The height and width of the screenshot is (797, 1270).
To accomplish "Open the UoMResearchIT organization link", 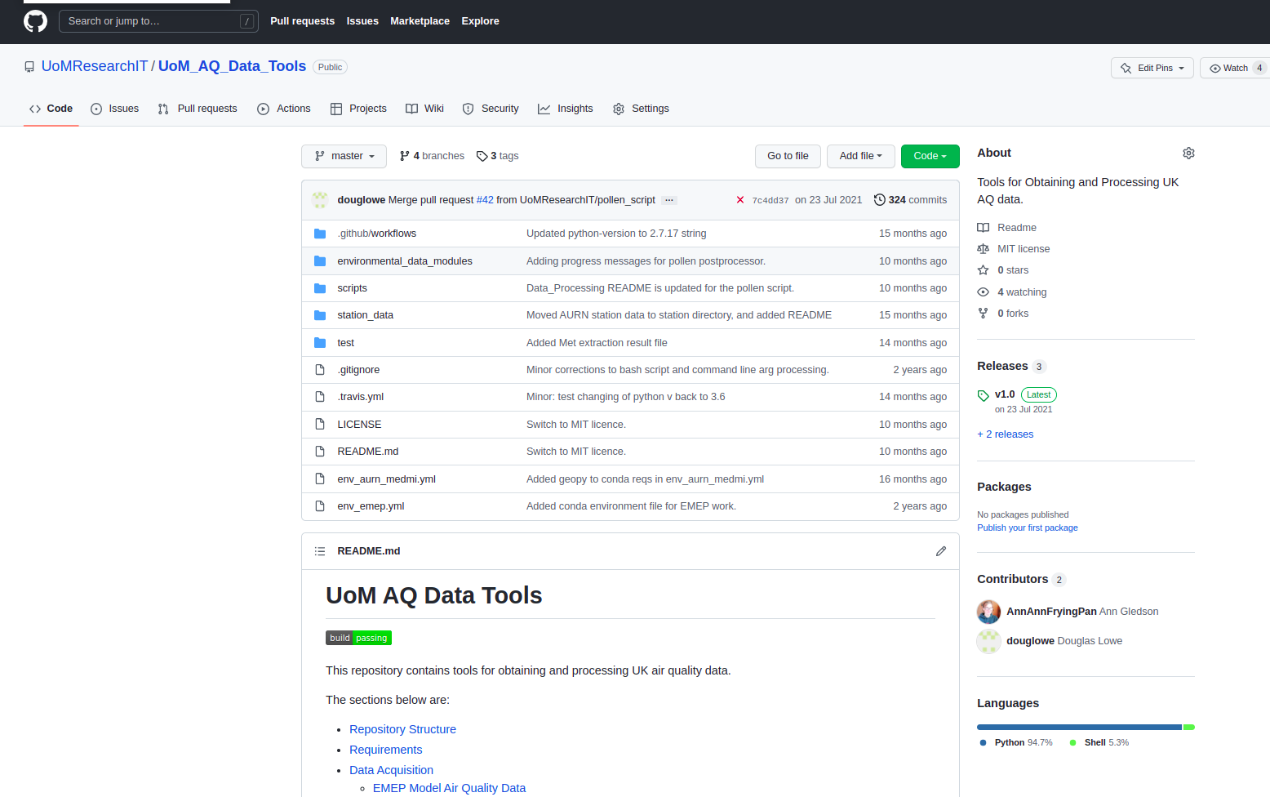I will pyautogui.click(x=95, y=66).
